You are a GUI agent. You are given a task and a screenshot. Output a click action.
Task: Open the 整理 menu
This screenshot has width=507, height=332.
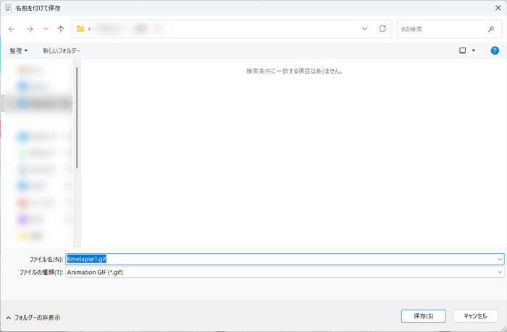coord(18,51)
